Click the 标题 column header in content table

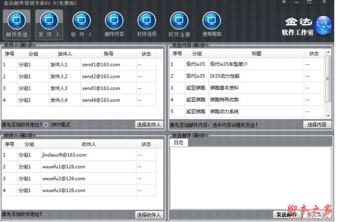tap(256, 54)
